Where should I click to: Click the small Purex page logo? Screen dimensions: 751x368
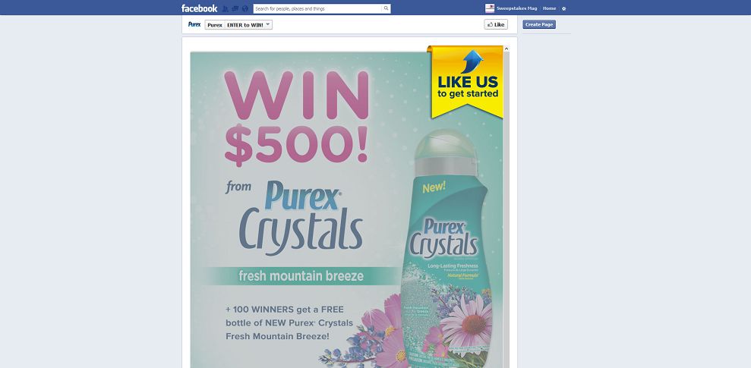tap(194, 24)
